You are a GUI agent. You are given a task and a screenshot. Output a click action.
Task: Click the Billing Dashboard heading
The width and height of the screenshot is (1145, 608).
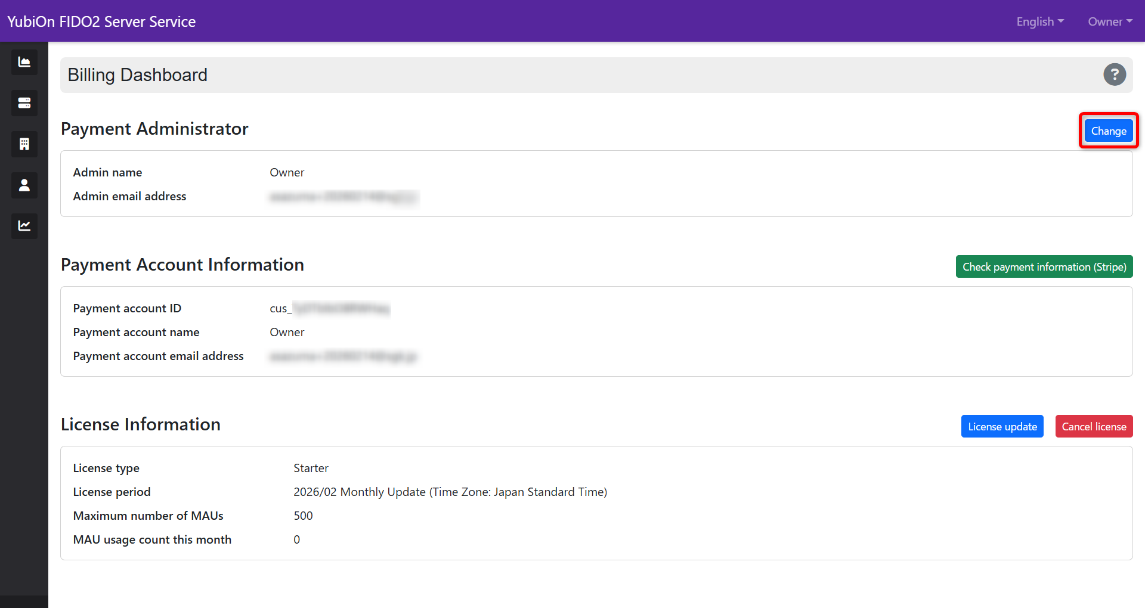(137, 75)
